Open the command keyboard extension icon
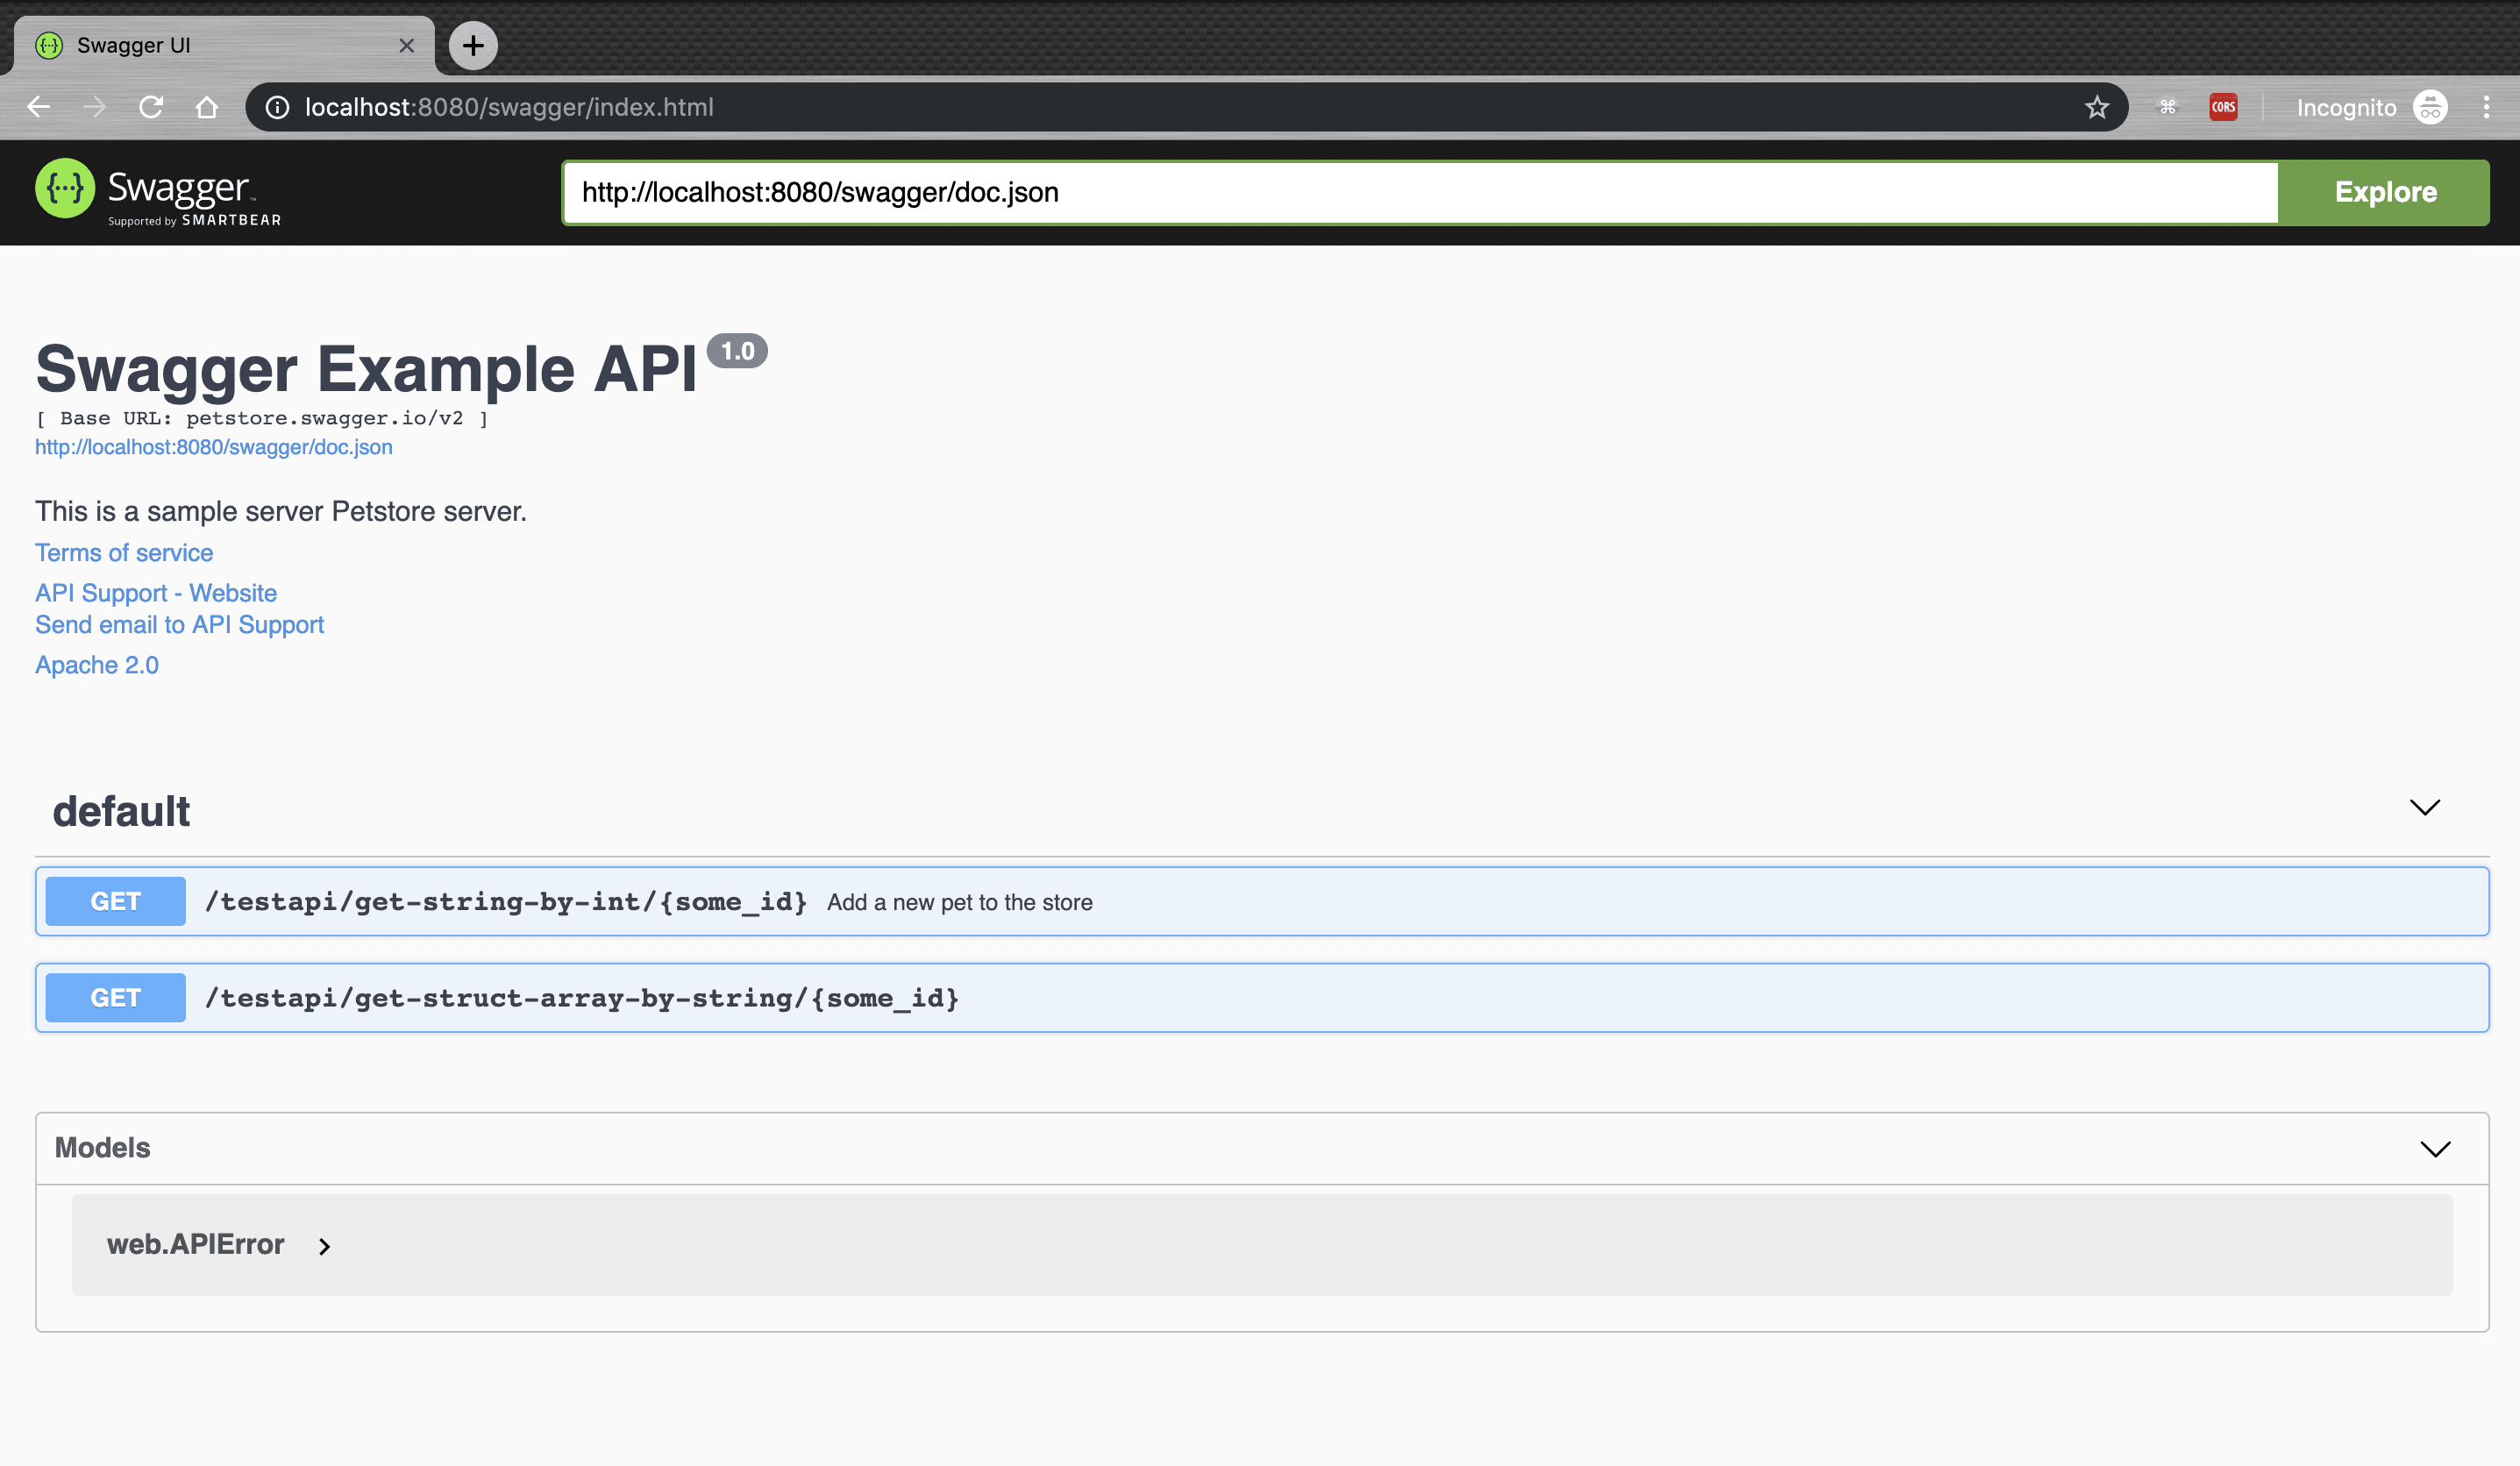The image size is (2520, 1466). [2168, 107]
